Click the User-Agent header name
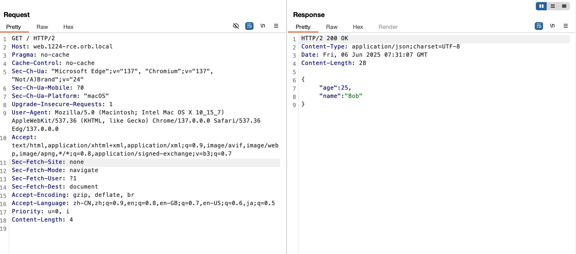 [x=30, y=112]
